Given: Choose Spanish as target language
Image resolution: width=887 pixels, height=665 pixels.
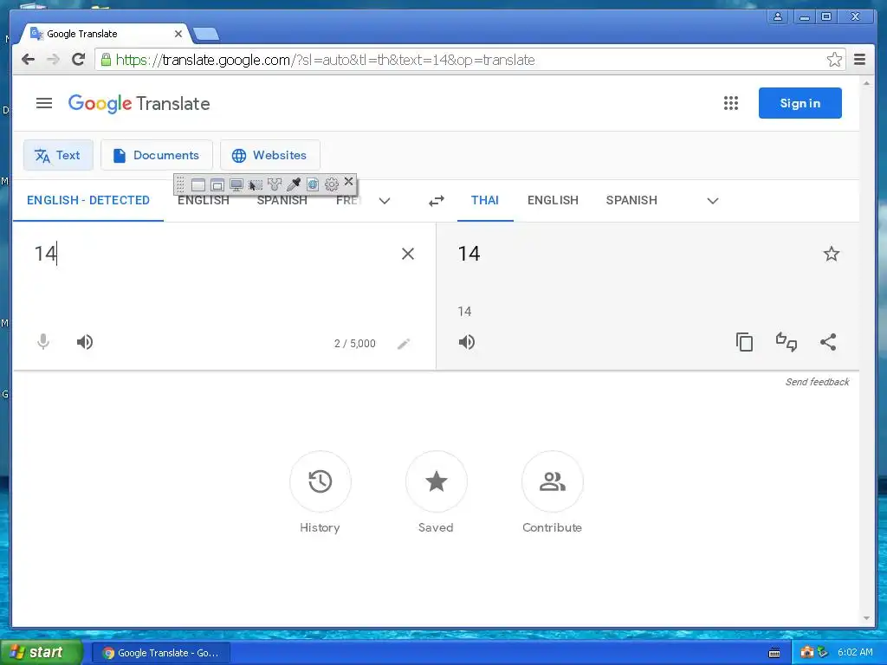Looking at the screenshot, I should (631, 200).
